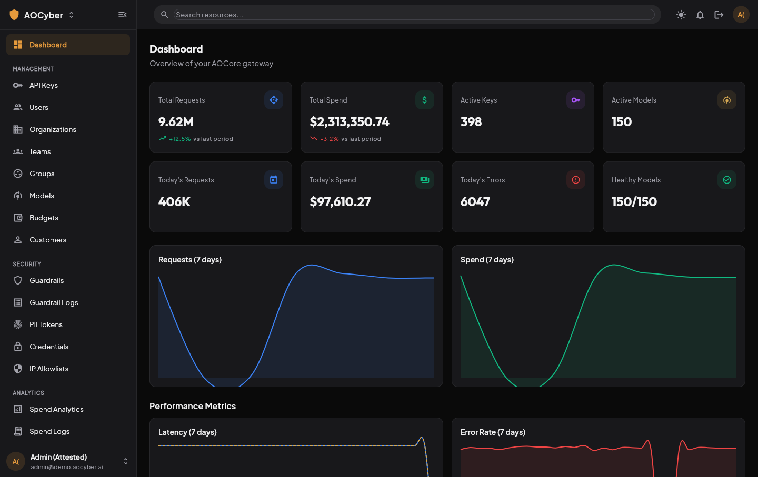Click the Guardrail Logs list icon

point(18,302)
